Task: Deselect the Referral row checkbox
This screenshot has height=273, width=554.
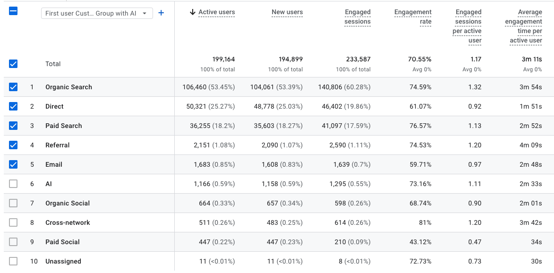Action: pyautogui.click(x=13, y=145)
